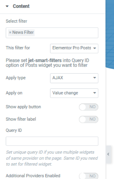This screenshot has width=114, height=179.
Task: Remove the News Filter tag
Action: (x=10, y=32)
